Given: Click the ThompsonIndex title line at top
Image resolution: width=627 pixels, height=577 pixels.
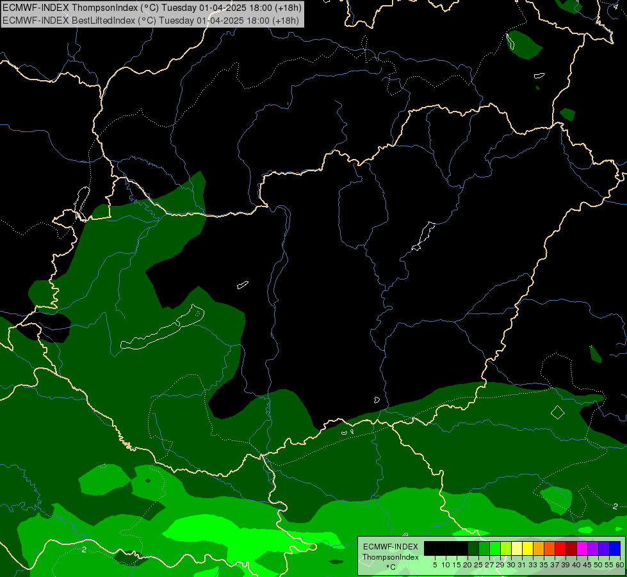Looking at the screenshot, I should [152, 8].
